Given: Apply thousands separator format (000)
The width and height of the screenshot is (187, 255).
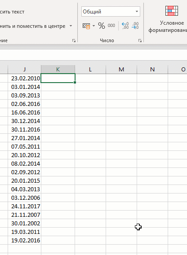Looking at the screenshot, I should coord(111,26).
